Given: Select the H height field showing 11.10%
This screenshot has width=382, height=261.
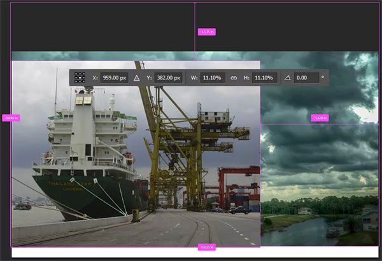Looking at the screenshot, I should click(264, 77).
